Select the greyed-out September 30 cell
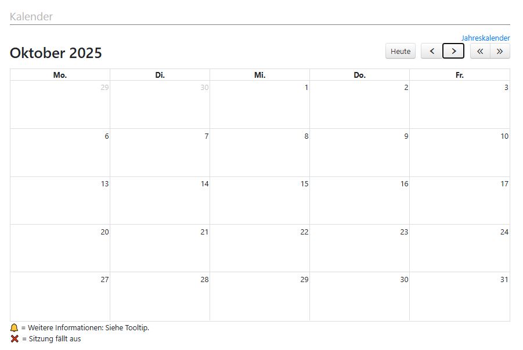The height and width of the screenshot is (350, 523). point(160,104)
